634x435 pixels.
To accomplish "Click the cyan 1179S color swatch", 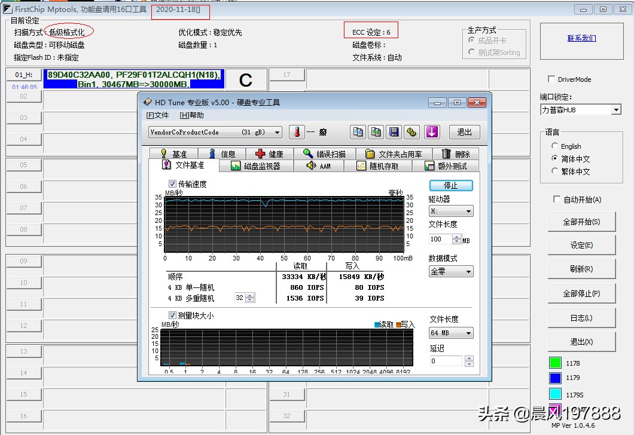I will (555, 394).
